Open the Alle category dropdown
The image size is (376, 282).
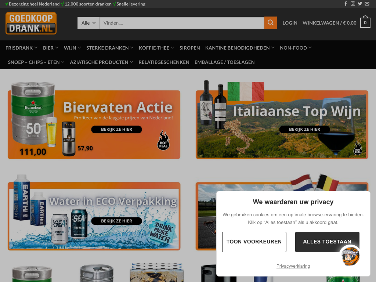[x=88, y=23]
